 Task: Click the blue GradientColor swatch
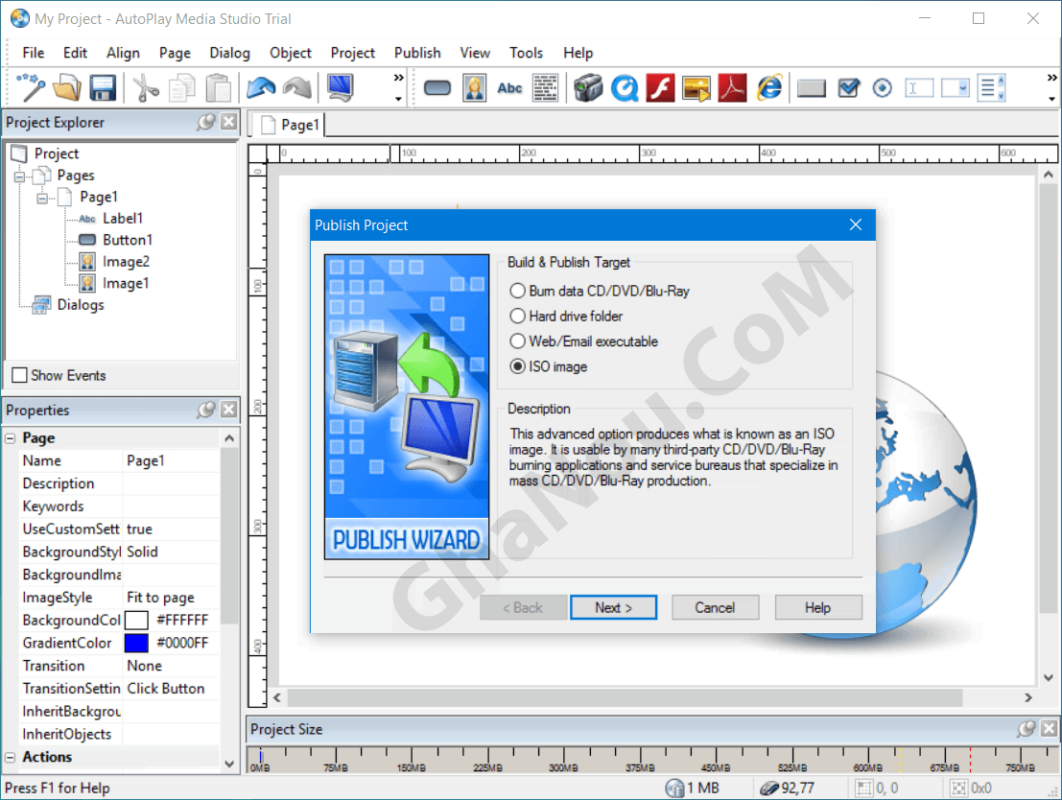pyautogui.click(x=136, y=643)
